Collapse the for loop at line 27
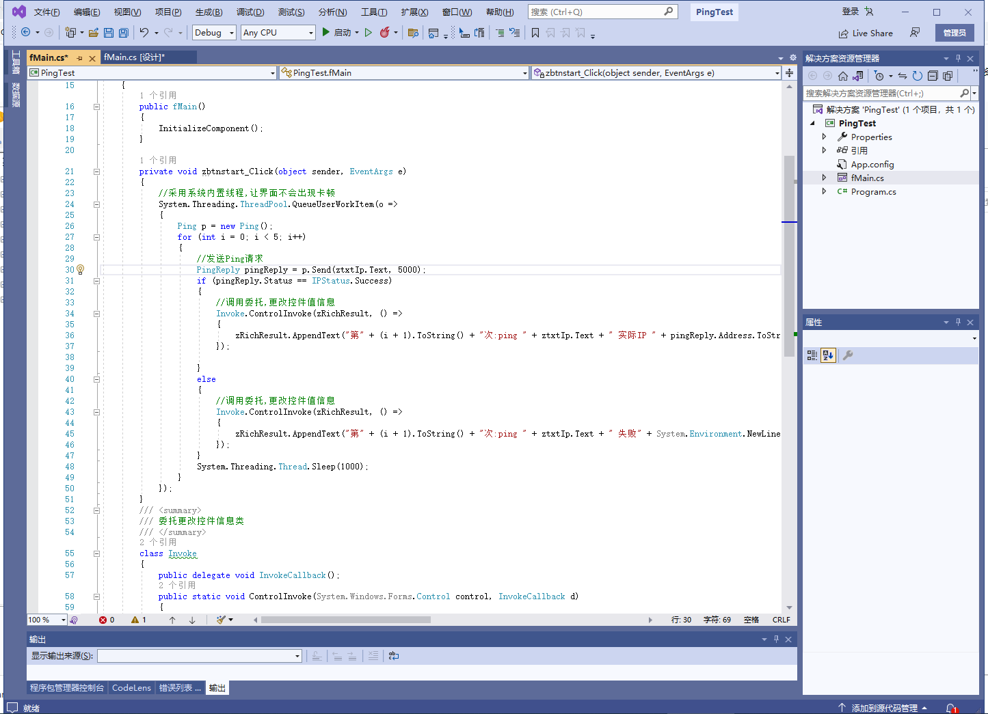The width and height of the screenshot is (988, 714). 96,237
